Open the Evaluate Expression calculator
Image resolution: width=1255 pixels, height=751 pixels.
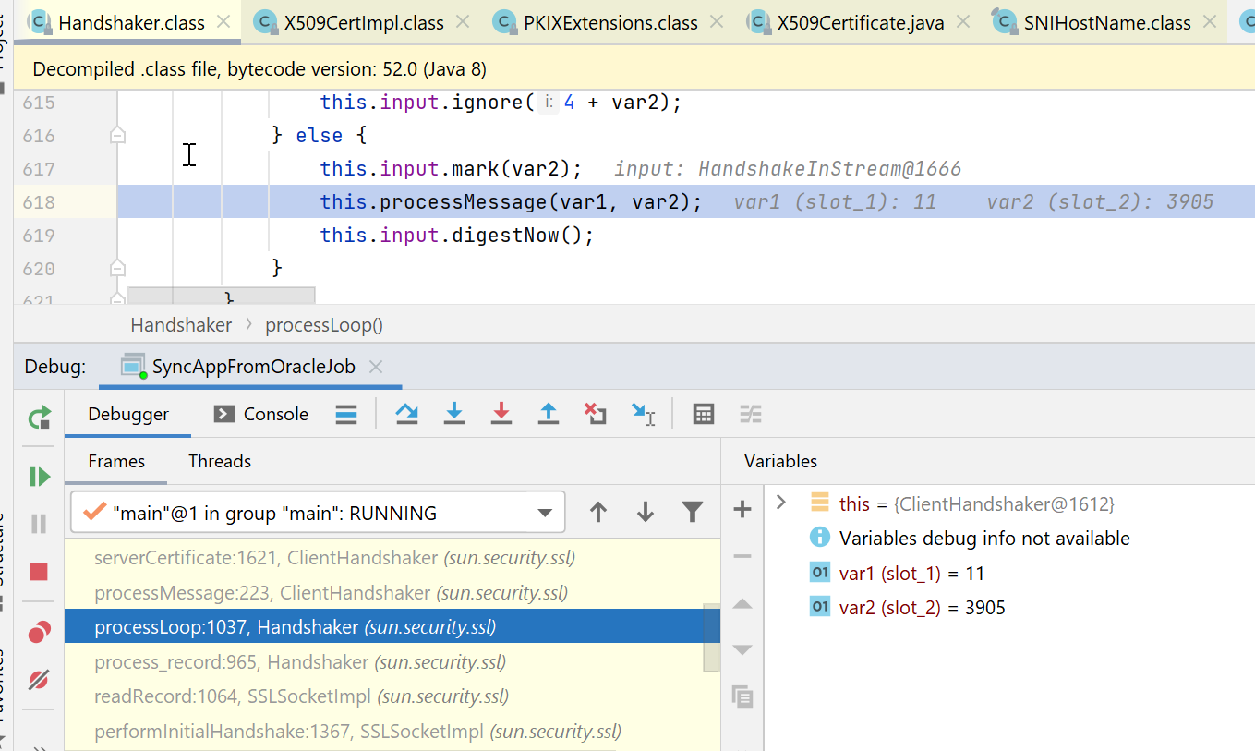point(704,414)
